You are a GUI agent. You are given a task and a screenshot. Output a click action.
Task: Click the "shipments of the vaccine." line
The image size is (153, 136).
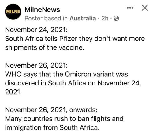tap(45, 47)
